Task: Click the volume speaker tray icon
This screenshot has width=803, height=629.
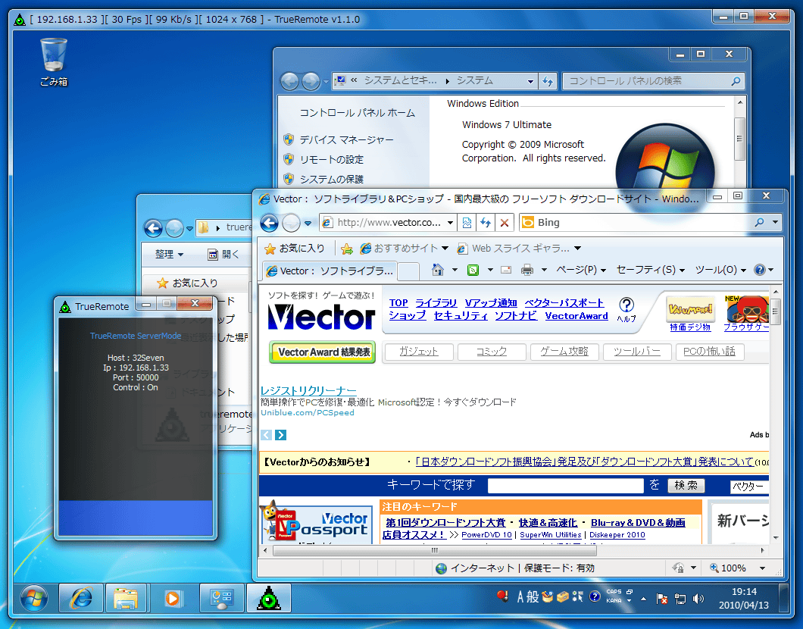Action: [x=698, y=598]
